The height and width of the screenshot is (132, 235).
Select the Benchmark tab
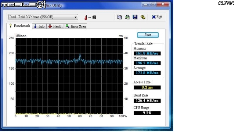pyautogui.click(x=19, y=26)
